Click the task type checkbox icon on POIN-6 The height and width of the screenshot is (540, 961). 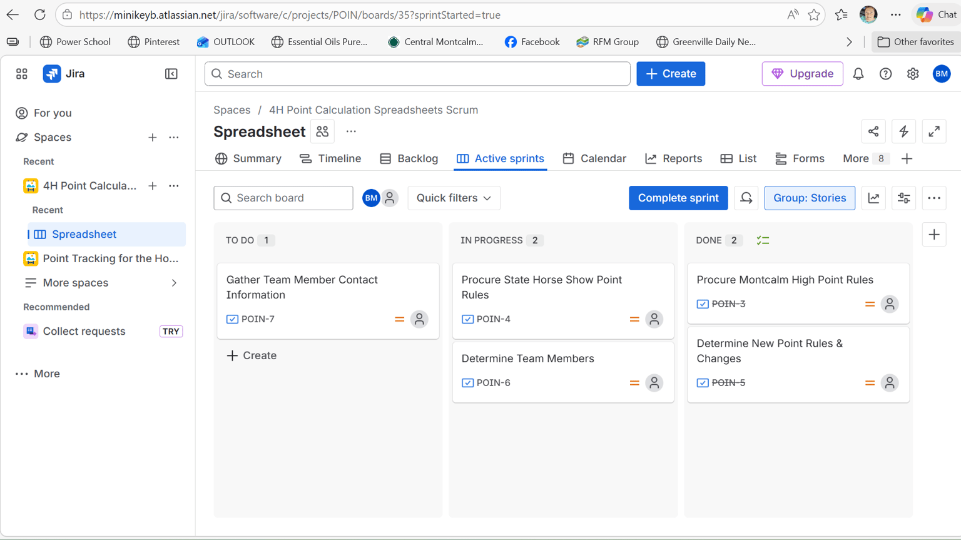(x=467, y=383)
